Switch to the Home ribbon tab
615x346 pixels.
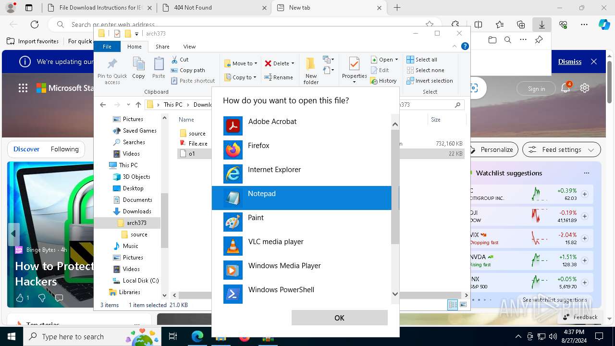(134, 47)
